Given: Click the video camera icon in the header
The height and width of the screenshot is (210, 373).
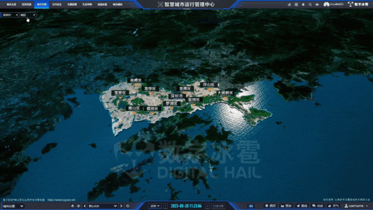Looking at the screenshot, I should point(317,5).
